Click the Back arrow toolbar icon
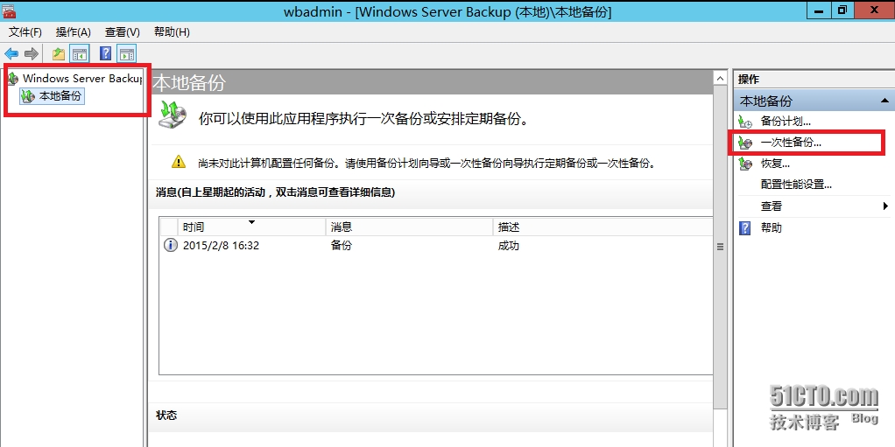 tap(11, 54)
